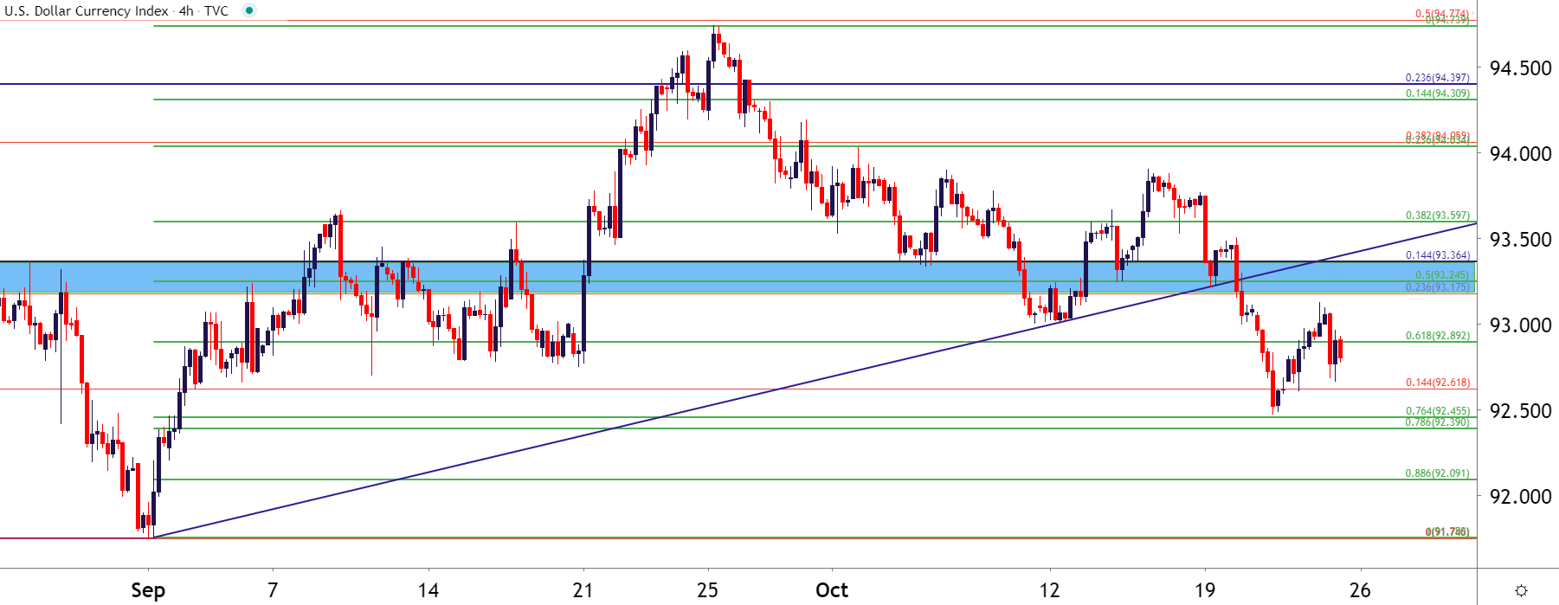Image resolution: width=1559 pixels, height=605 pixels.
Task: Click the green market status dot
Action: (x=249, y=10)
